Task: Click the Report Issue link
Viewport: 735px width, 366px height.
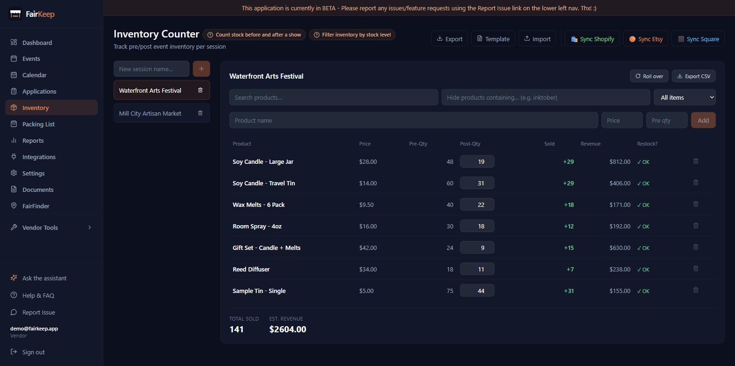Action: pos(51,312)
